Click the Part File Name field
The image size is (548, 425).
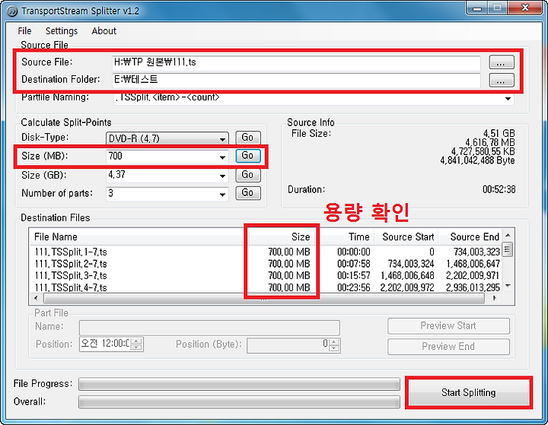(x=209, y=328)
